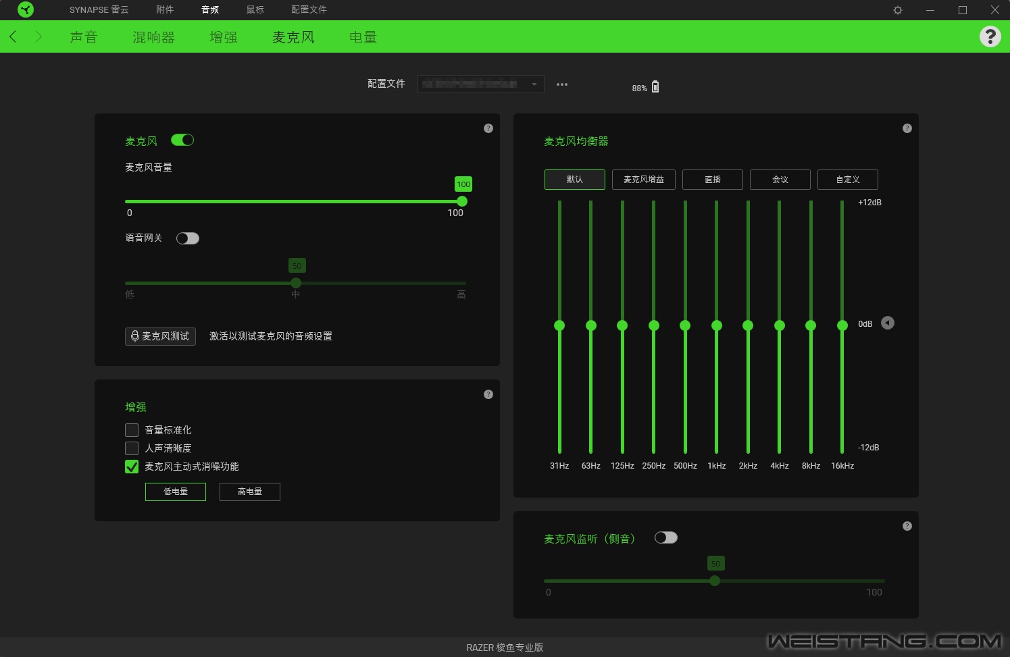This screenshot has height=657, width=1010.
Task: Open Synapse settings via the gear icon
Action: point(897,10)
